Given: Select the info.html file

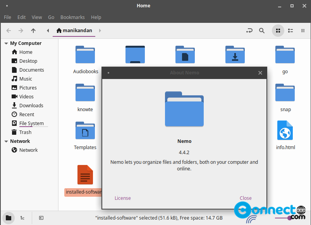Looking at the screenshot, I should (285, 135).
